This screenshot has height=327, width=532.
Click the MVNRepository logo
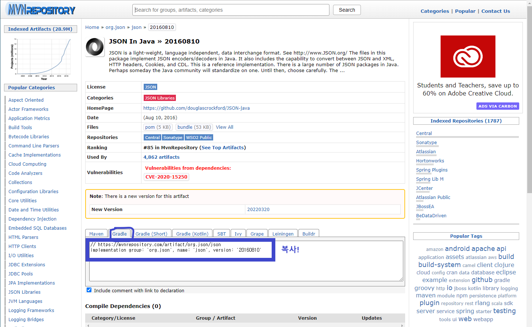(41, 10)
